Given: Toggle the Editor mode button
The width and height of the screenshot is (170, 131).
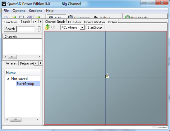Looking at the screenshot, I should 57,17.
